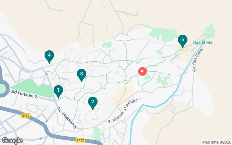Click the red flag destination marker
This screenshot has width=232, height=145.
click(142, 71)
